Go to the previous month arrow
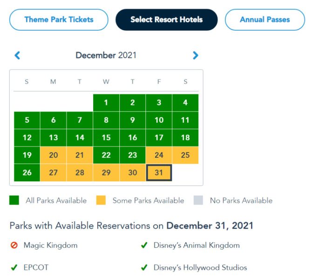313x279 pixels. click(x=17, y=55)
